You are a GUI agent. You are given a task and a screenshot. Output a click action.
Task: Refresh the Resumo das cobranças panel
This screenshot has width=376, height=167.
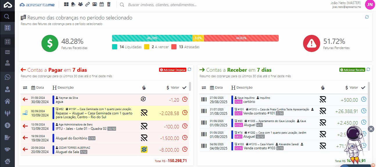pyautogui.click(x=367, y=17)
